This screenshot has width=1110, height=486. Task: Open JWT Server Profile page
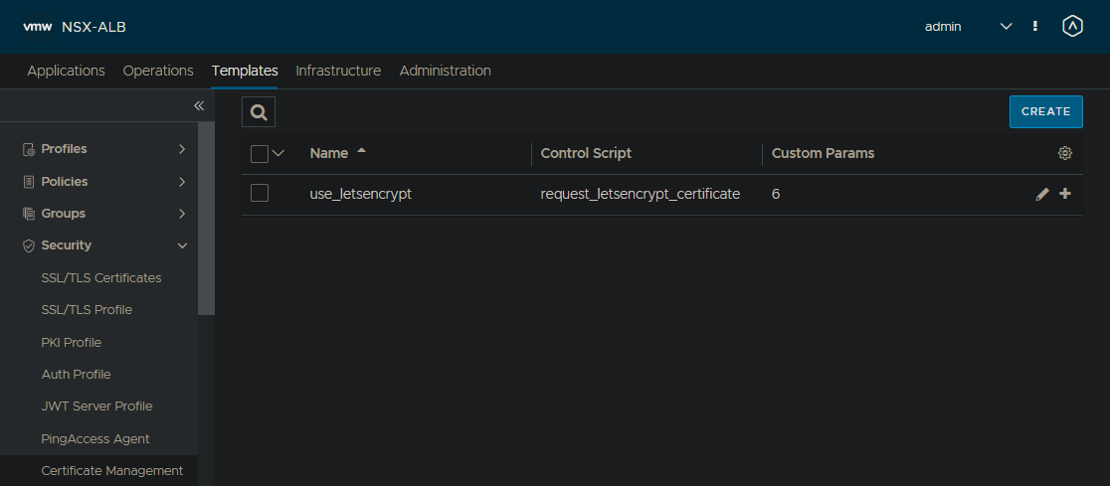(x=97, y=406)
